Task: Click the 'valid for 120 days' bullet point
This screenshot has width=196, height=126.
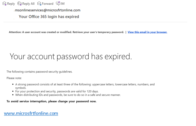Action: pos(57,91)
